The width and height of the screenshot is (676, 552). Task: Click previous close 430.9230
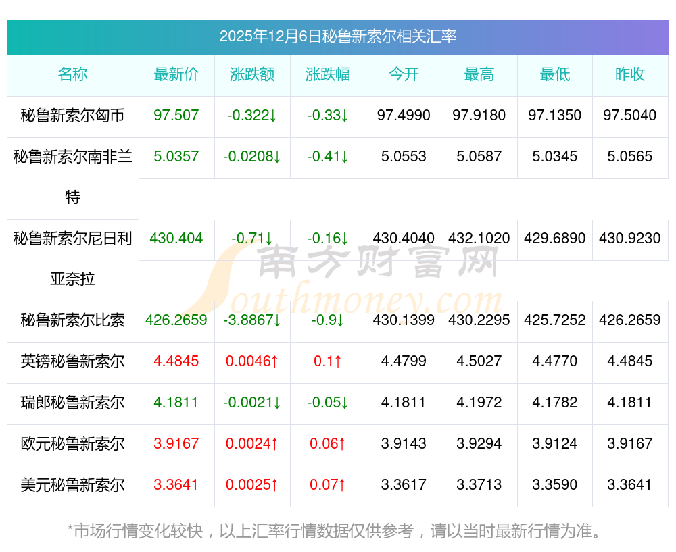tap(630, 239)
